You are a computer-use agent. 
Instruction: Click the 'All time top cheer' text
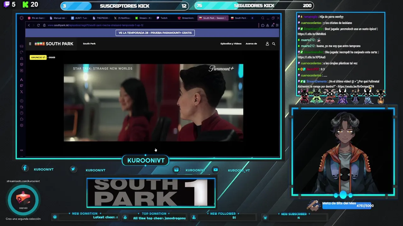159,218
